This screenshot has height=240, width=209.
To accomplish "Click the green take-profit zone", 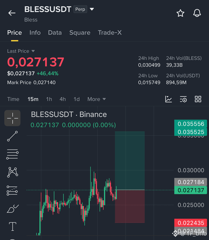I will click(130, 161).
